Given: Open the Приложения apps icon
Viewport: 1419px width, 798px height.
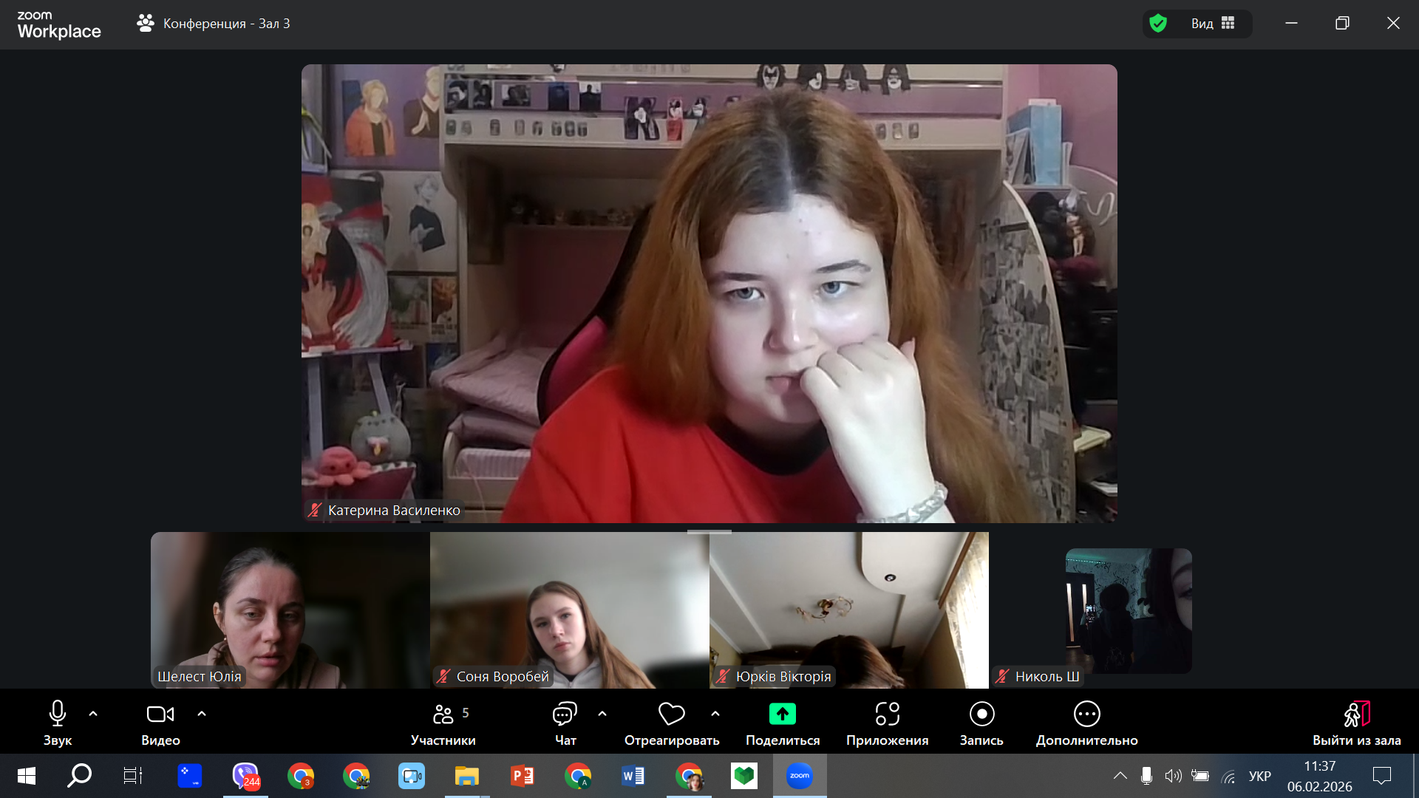Looking at the screenshot, I should [x=887, y=715].
